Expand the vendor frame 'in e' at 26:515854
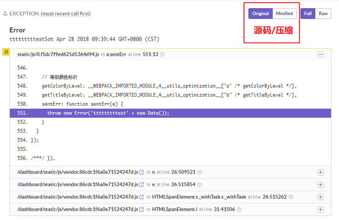The image size is (339, 220). (x=320, y=185)
